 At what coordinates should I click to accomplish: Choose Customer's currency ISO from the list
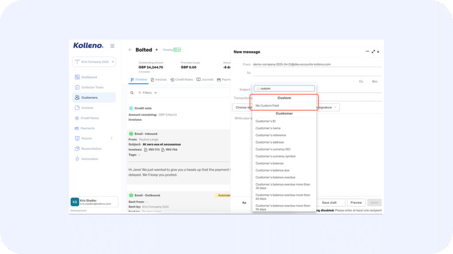pyautogui.click(x=273, y=149)
